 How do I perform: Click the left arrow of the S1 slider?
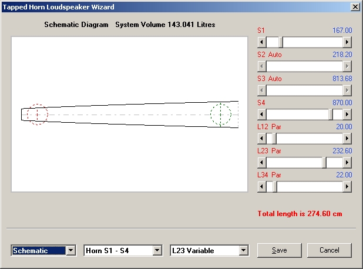click(x=262, y=42)
